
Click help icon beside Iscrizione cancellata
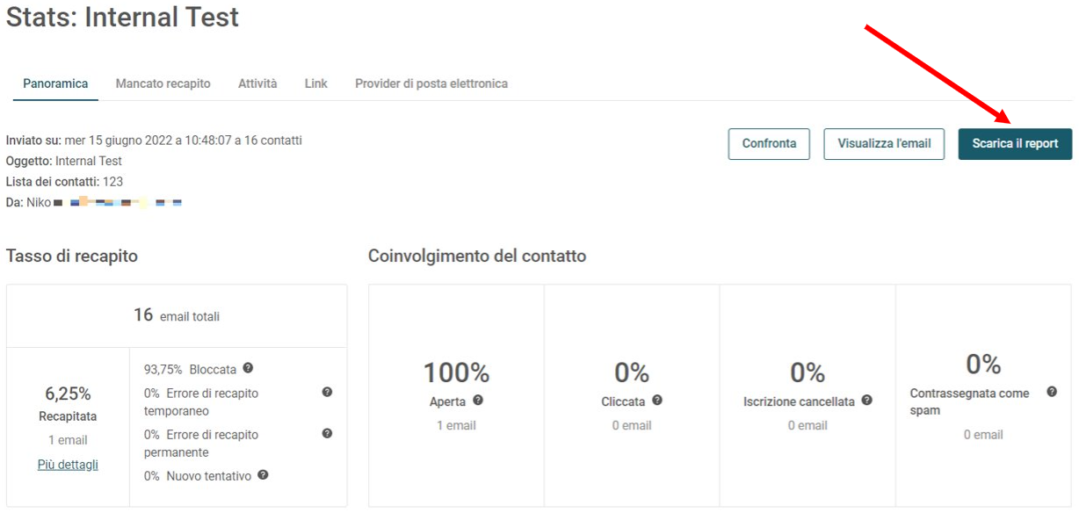click(x=867, y=400)
